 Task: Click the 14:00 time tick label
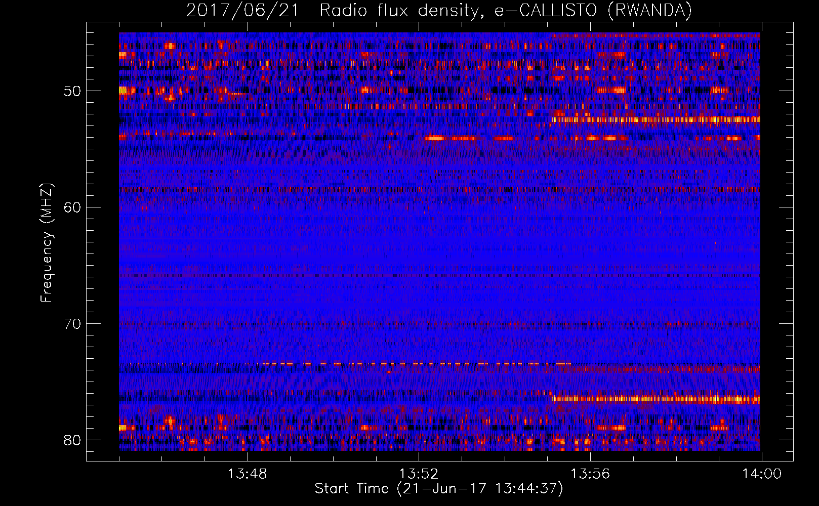click(x=762, y=474)
